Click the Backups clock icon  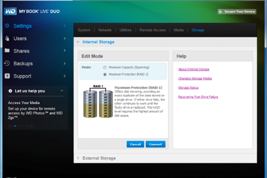[x=7, y=63]
